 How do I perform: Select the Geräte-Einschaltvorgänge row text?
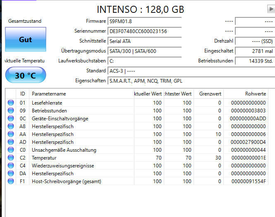[x=60, y=119]
